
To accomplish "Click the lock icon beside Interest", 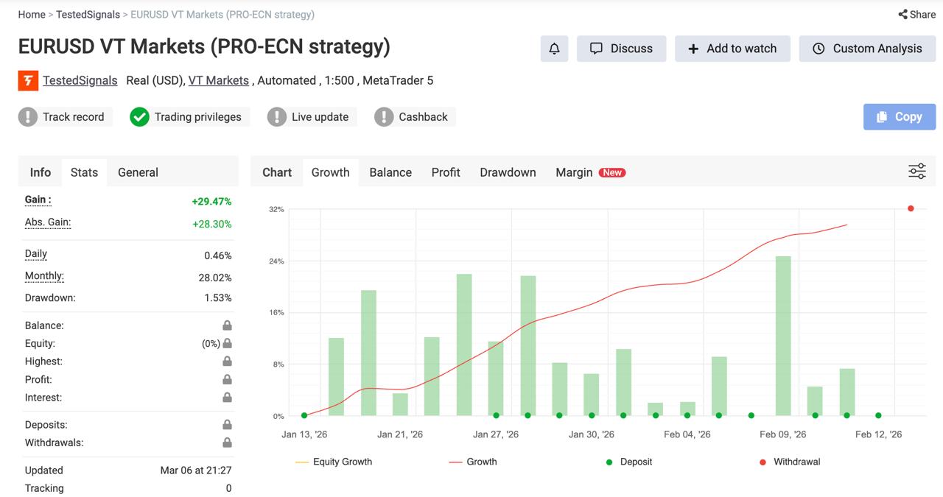I will pos(227,398).
